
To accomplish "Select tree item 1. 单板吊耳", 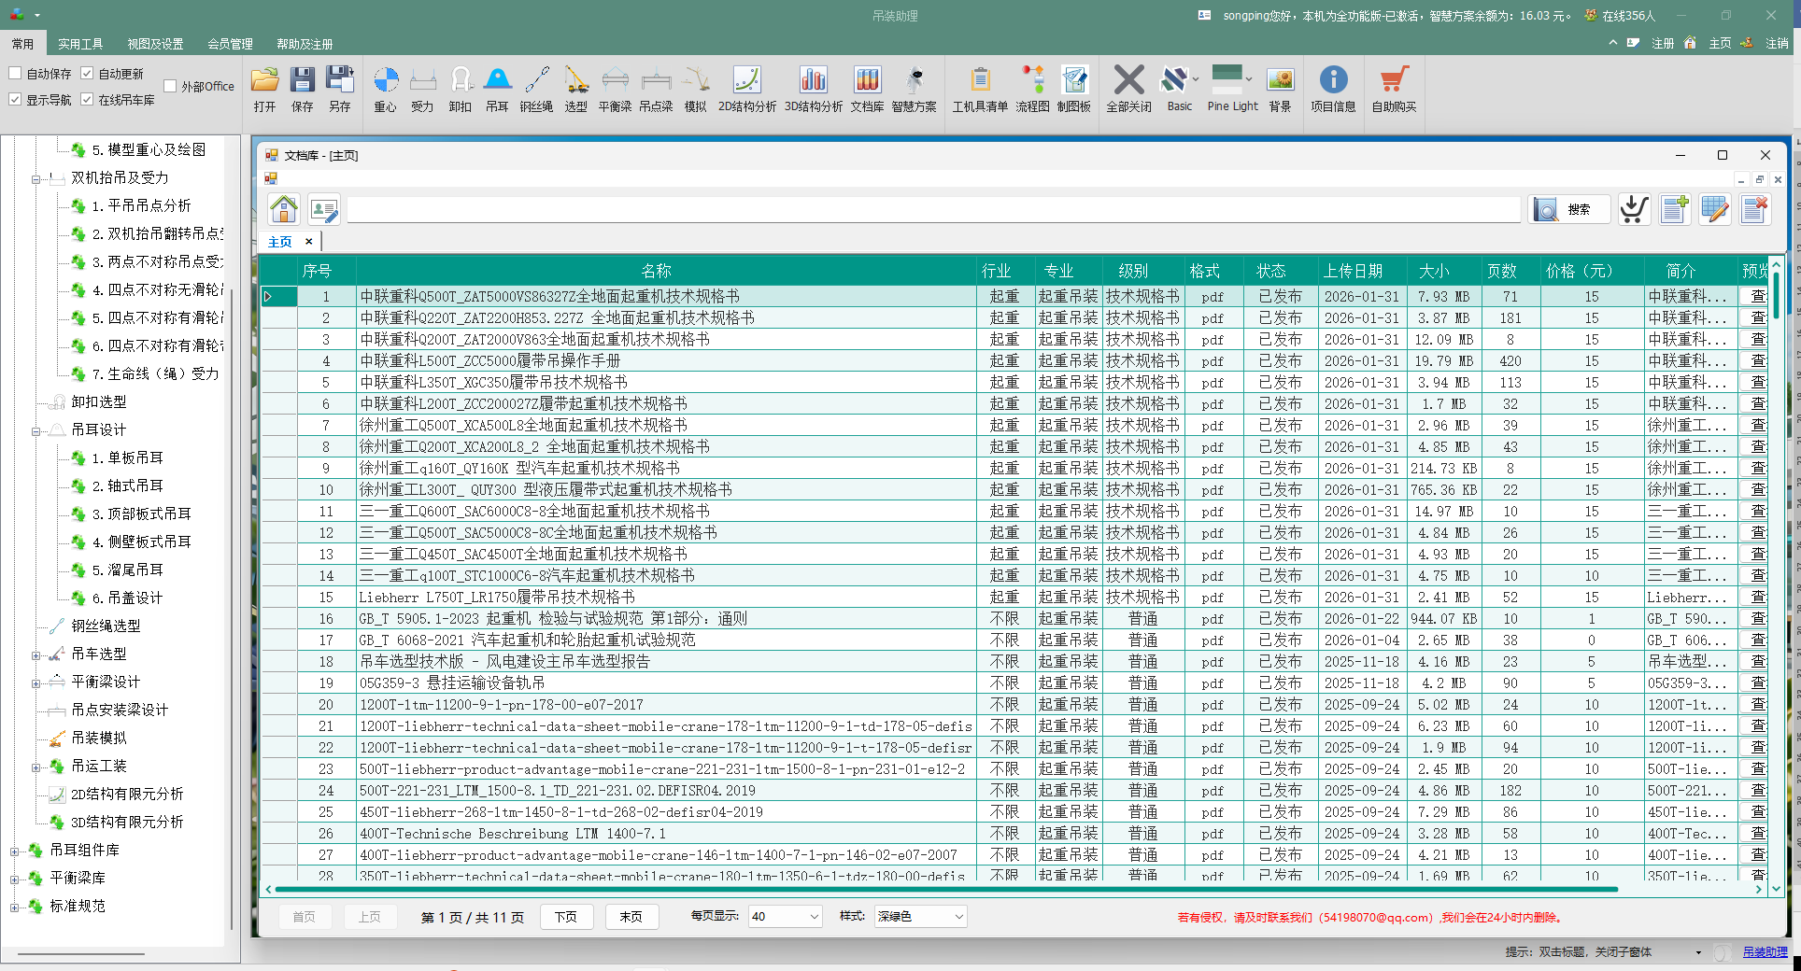I will coord(127,457).
